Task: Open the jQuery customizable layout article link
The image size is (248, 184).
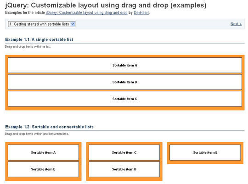Action: pos(86,13)
